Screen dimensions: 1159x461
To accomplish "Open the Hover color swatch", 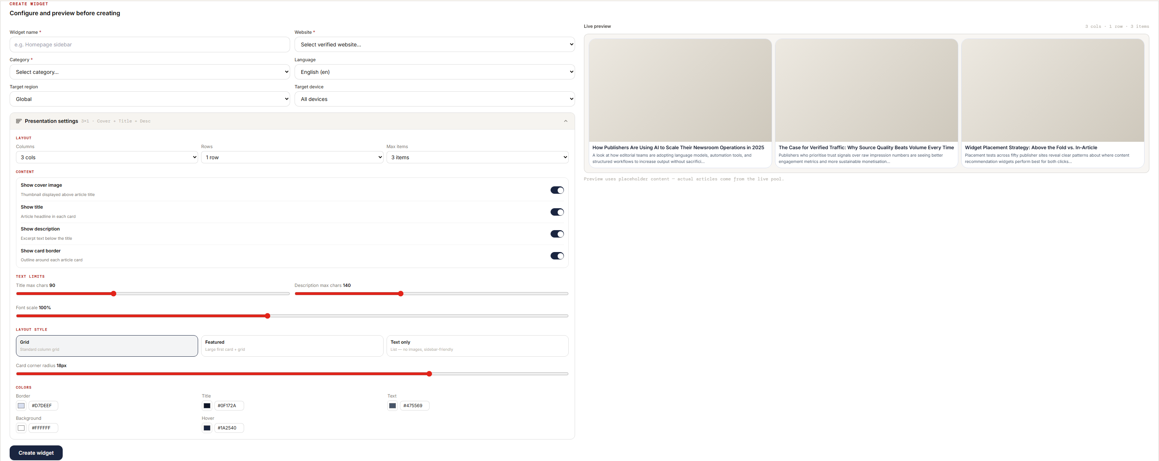I will [x=207, y=428].
